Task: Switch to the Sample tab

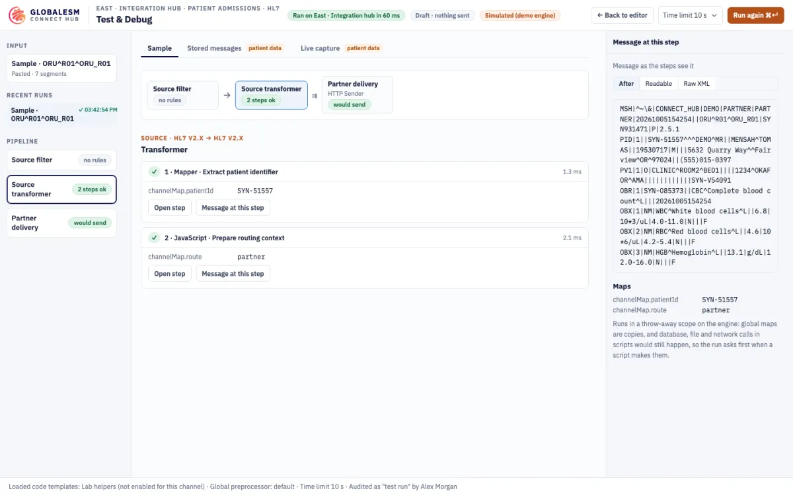Action: [x=159, y=48]
